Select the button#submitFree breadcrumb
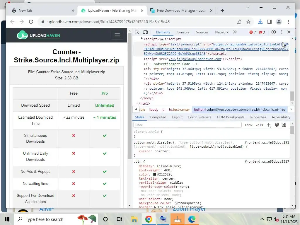300x225 pixels. click(x=240, y=110)
